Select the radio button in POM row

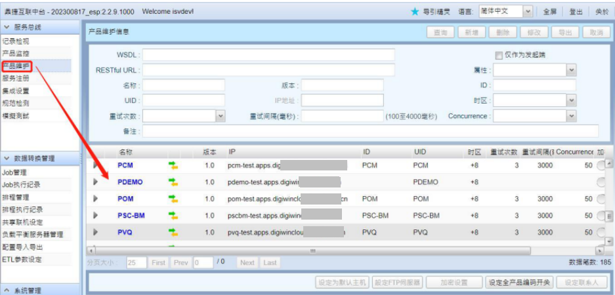600,199
